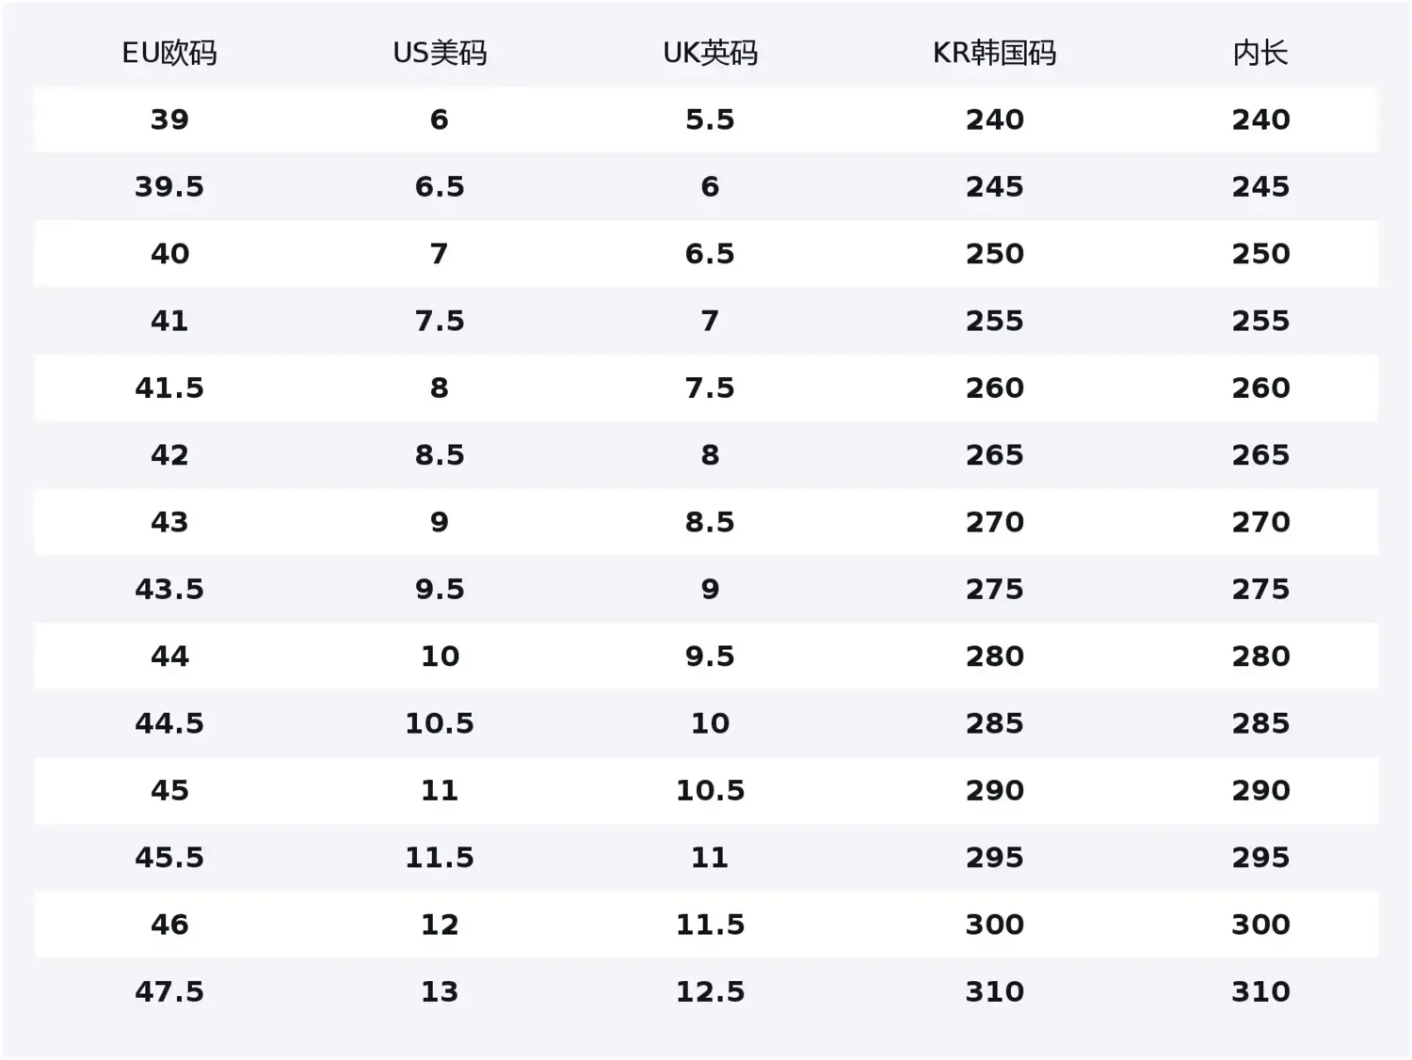The width and height of the screenshot is (1412, 1060).
Task: Click EU size 46 cell
Action: 169,925
